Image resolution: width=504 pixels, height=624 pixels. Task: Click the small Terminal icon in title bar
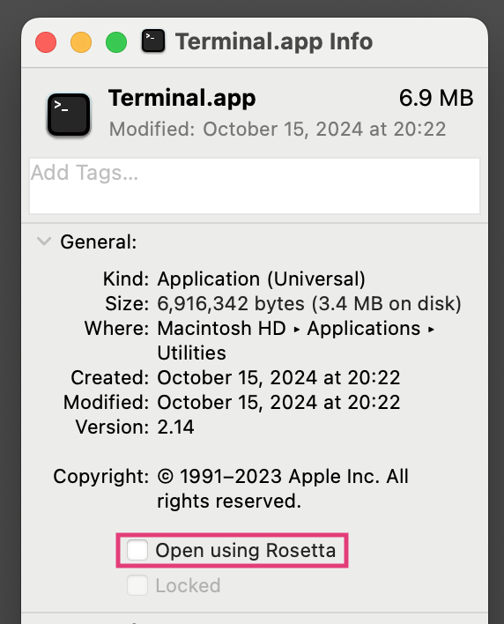[x=153, y=41]
